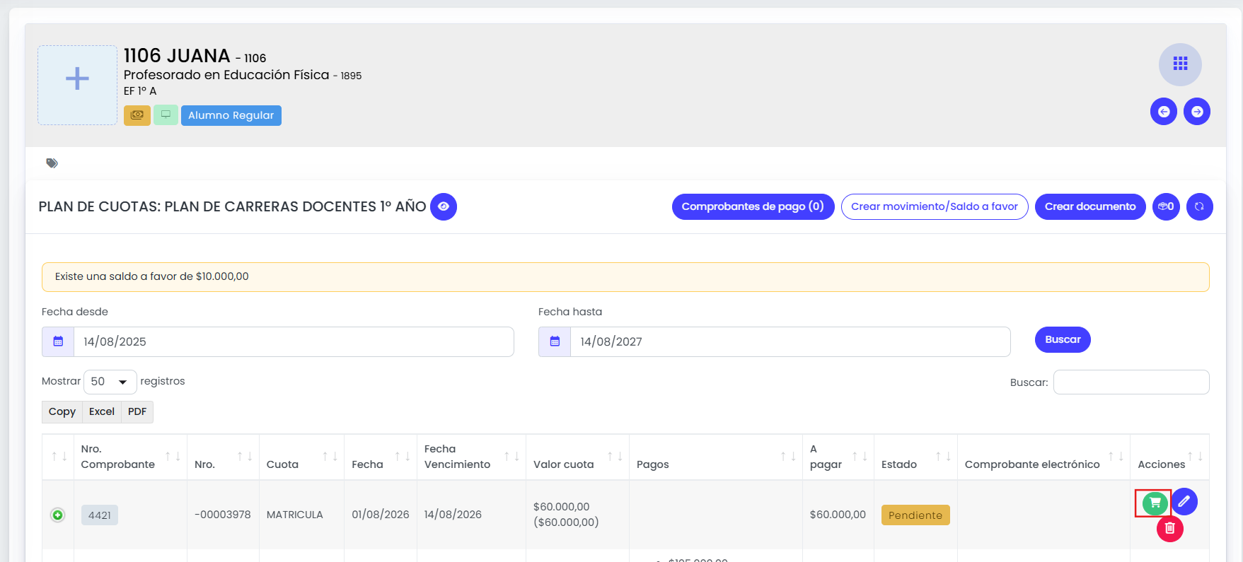Image resolution: width=1243 pixels, height=562 pixels.
Task: Open the Fecha desde calendar icon
Action: click(58, 341)
